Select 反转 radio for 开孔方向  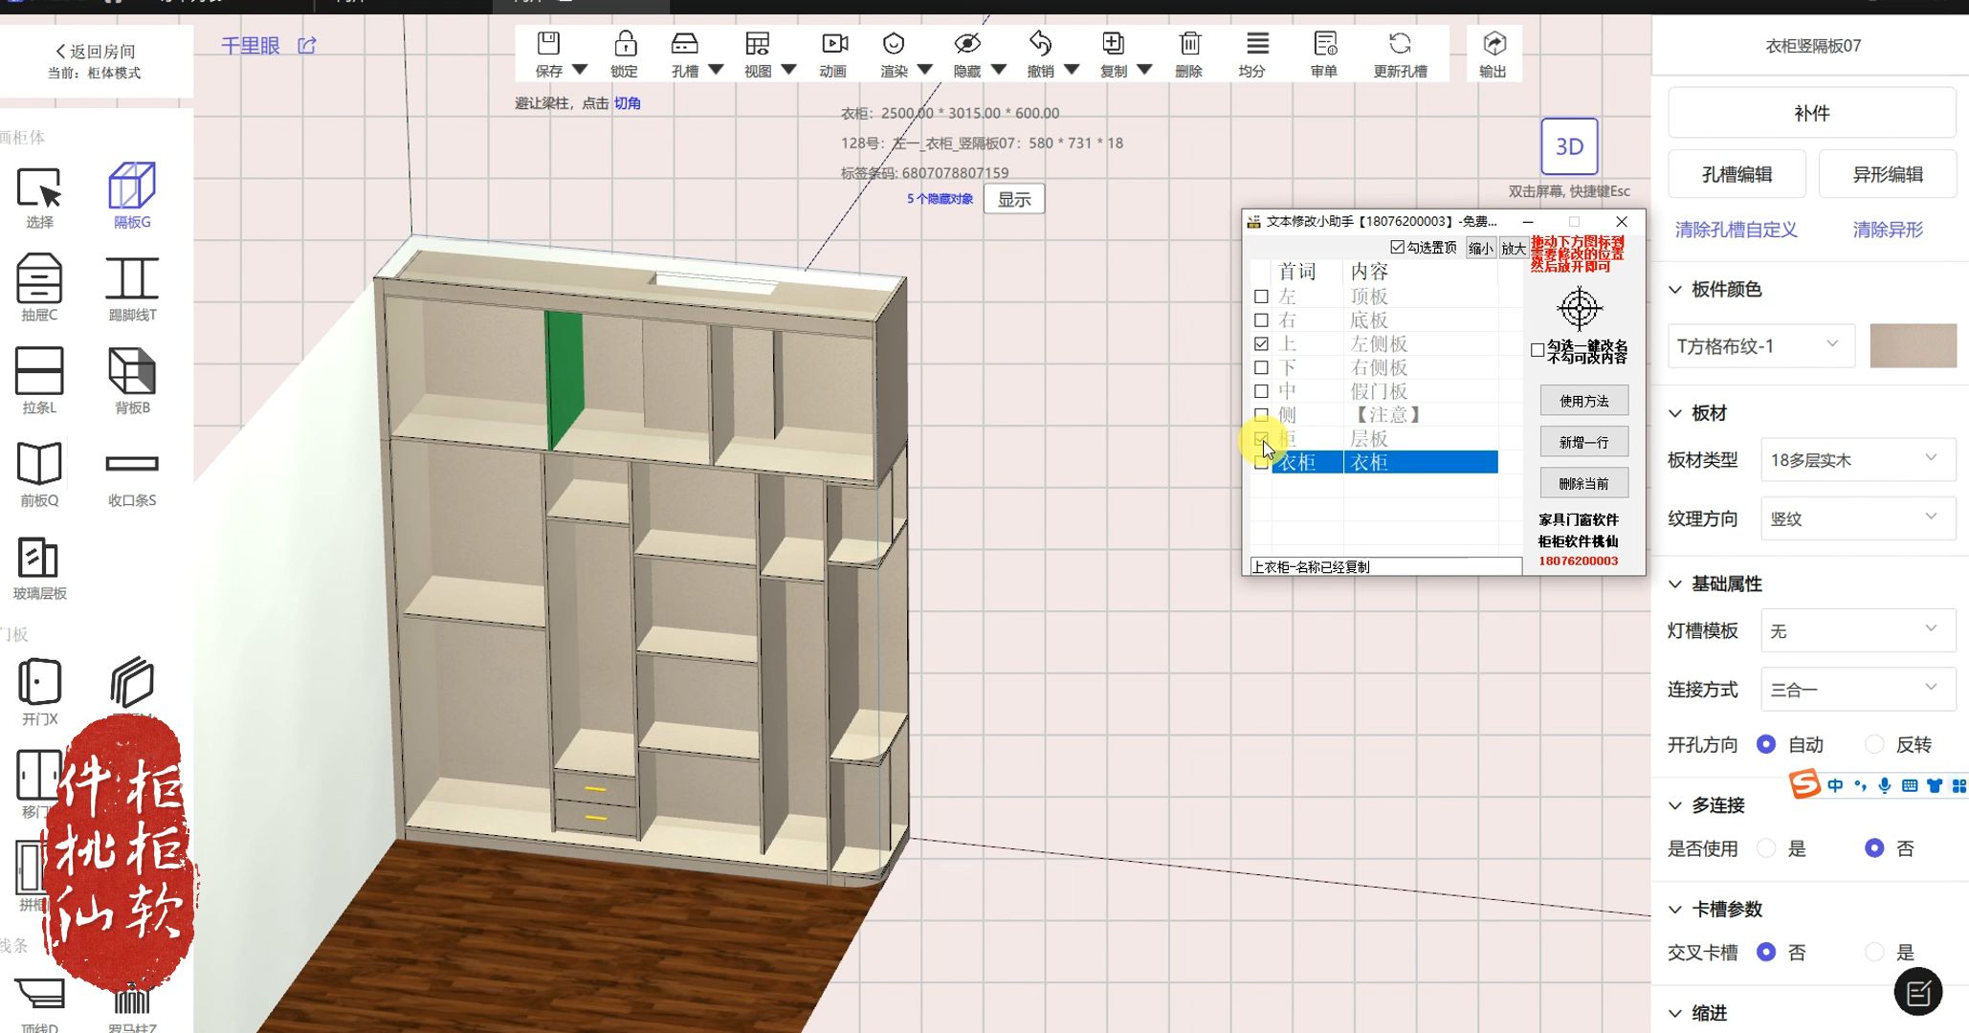point(1874,744)
